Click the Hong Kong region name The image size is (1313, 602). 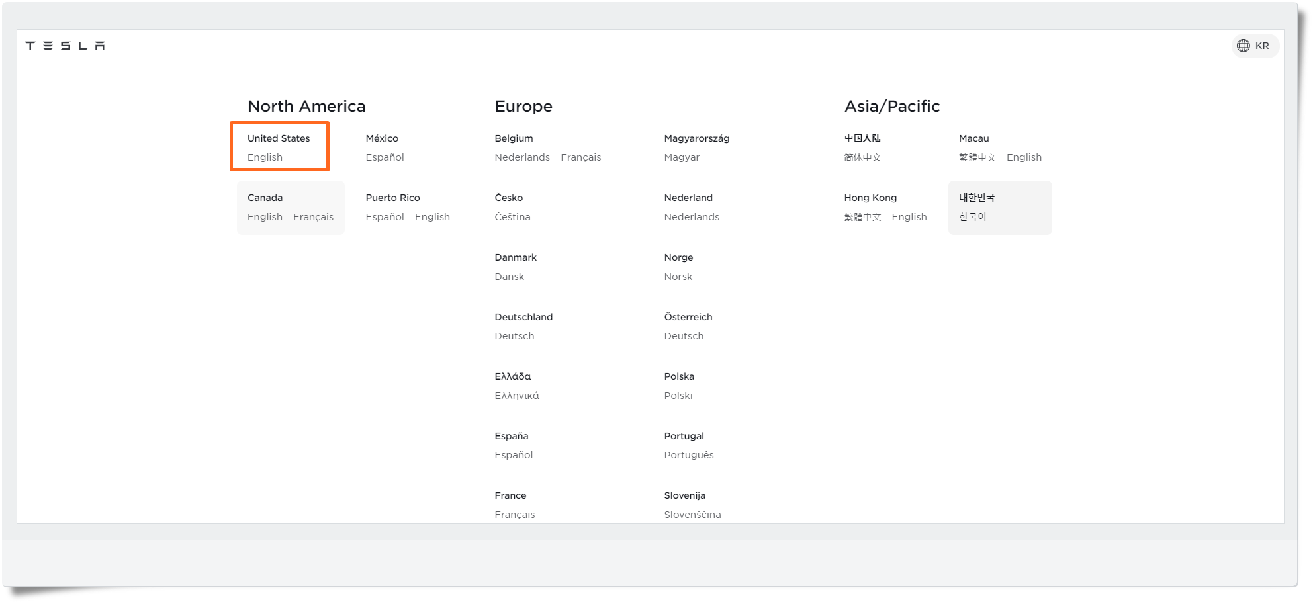tap(870, 198)
